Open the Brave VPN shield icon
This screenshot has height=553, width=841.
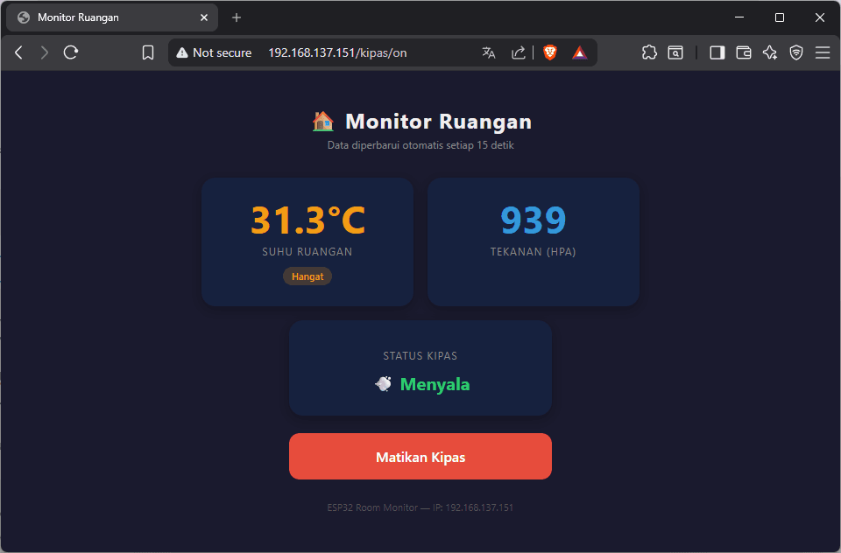(796, 52)
